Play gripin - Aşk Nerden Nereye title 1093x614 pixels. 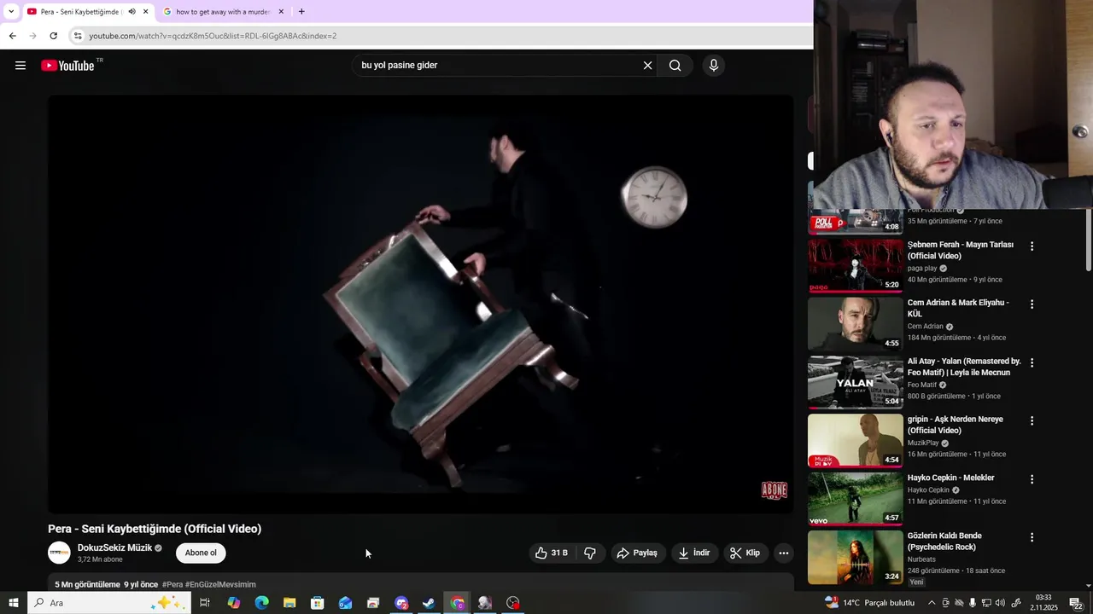pyautogui.click(x=956, y=425)
